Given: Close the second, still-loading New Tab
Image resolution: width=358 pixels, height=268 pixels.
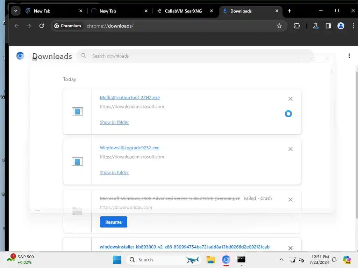Looking at the screenshot, I should click(146, 11).
